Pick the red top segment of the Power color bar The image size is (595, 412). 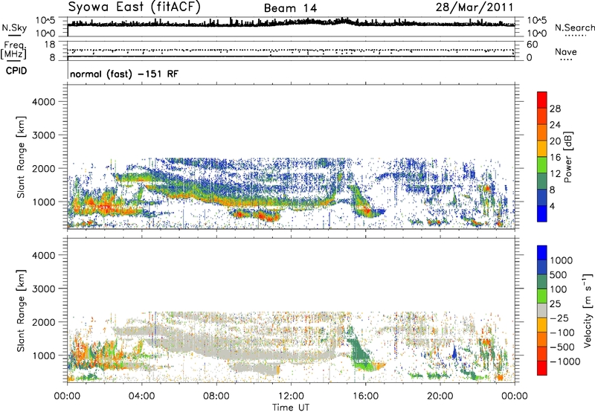click(x=542, y=100)
